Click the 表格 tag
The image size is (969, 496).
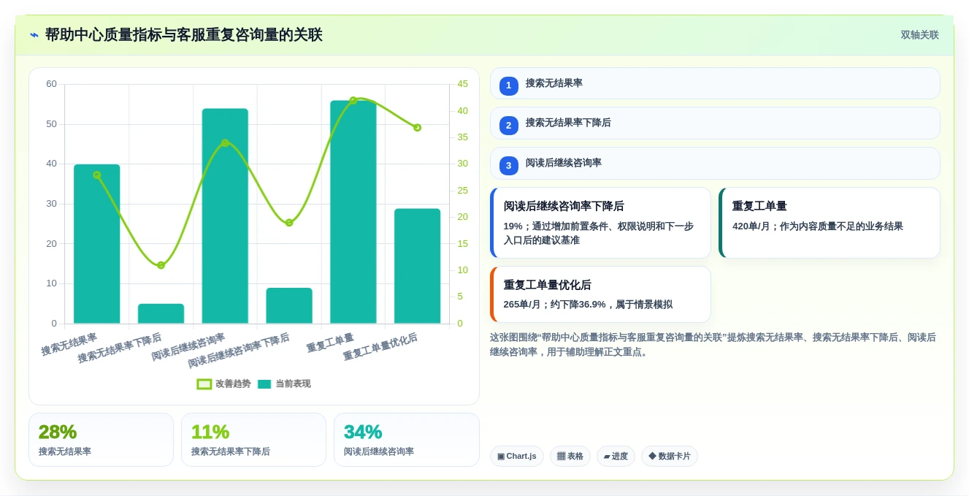coord(570,456)
